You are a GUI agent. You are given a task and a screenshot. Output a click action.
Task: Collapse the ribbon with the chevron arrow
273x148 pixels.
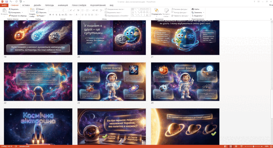pyautogui.click(x=271, y=19)
